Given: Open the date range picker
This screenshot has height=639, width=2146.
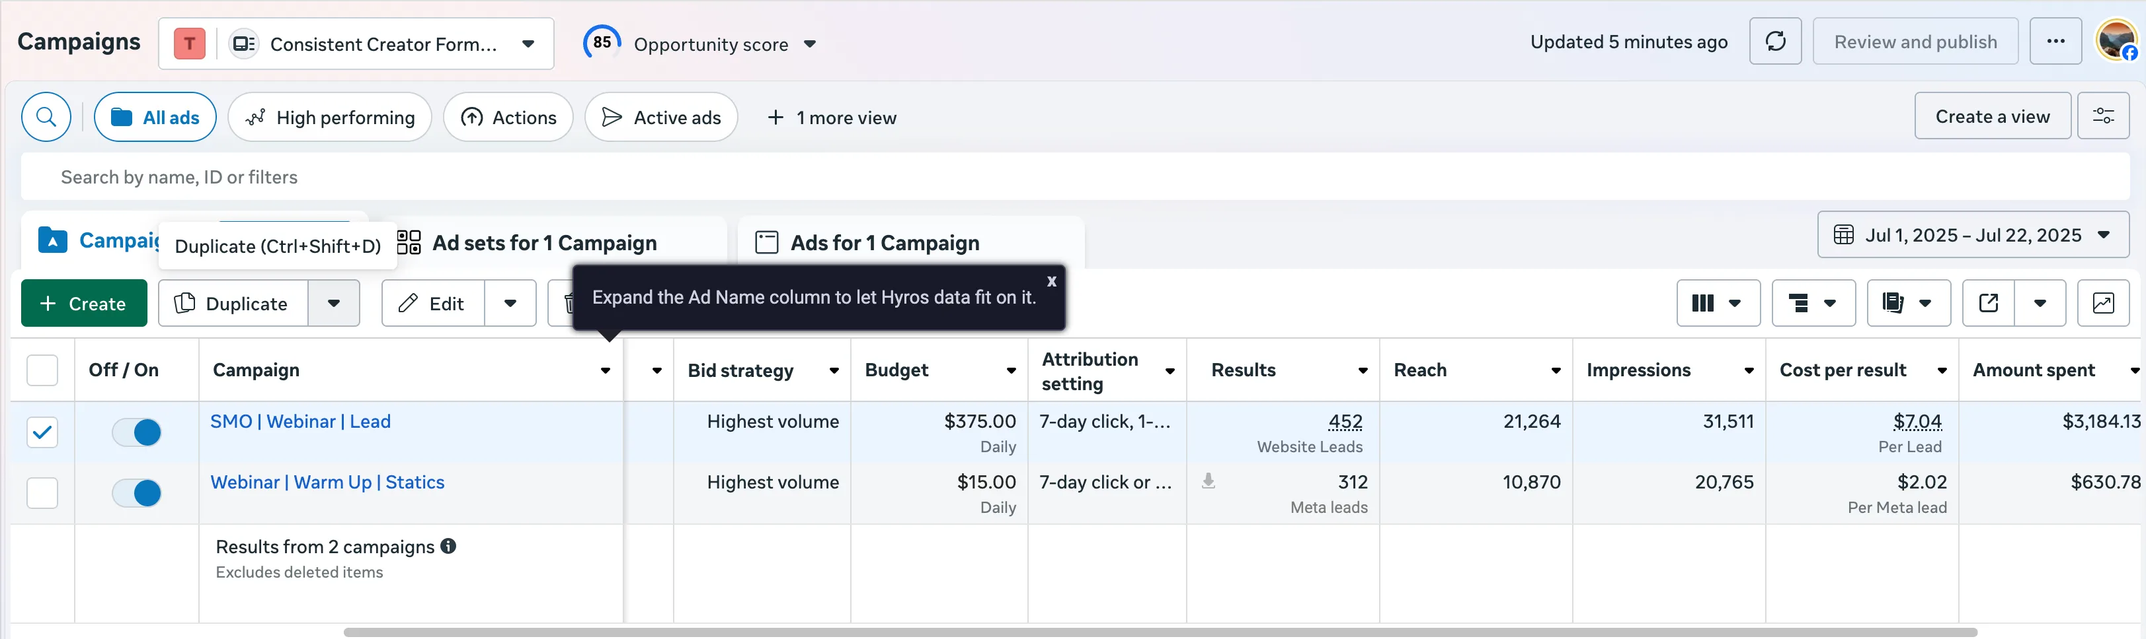Looking at the screenshot, I should point(1972,236).
